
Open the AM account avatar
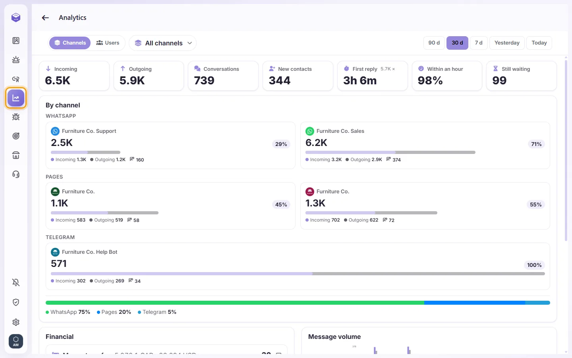[x=16, y=341]
